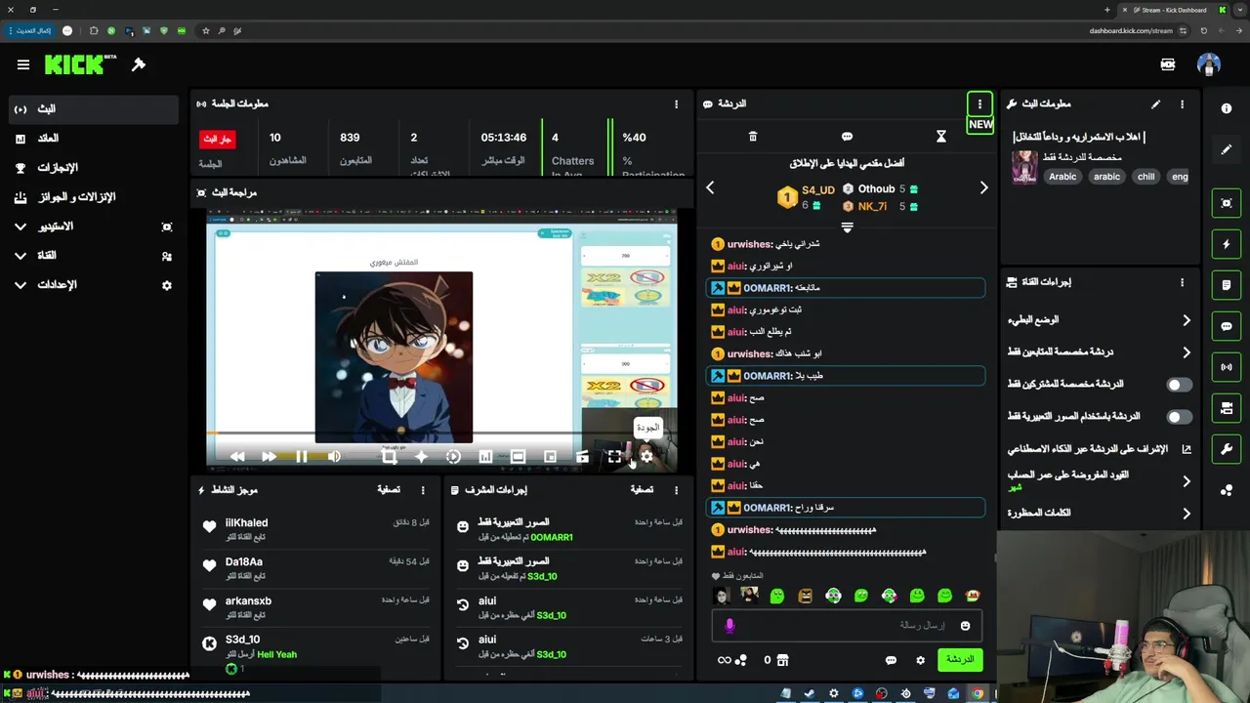Screen dimensions: 1250x703
Task: Expand القناة section in left sidebar
Action: [x=94, y=256]
